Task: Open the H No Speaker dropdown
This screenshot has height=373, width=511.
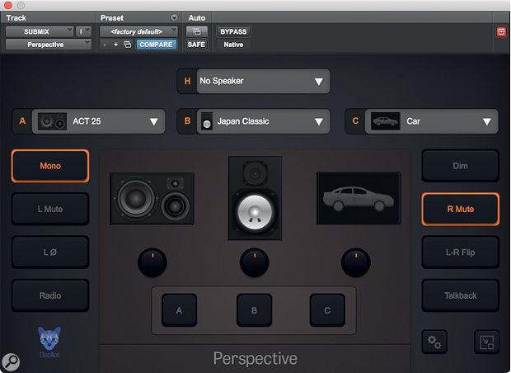Action: pyautogui.click(x=263, y=81)
